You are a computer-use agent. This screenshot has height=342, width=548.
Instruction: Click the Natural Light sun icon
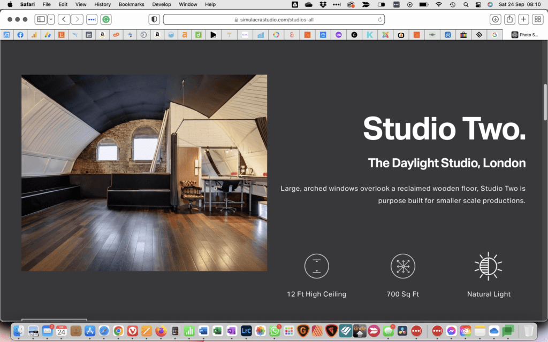pyautogui.click(x=488, y=266)
